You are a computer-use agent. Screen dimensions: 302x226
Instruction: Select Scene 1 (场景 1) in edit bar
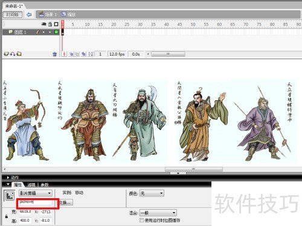pyautogui.click(x=51, y=15)
